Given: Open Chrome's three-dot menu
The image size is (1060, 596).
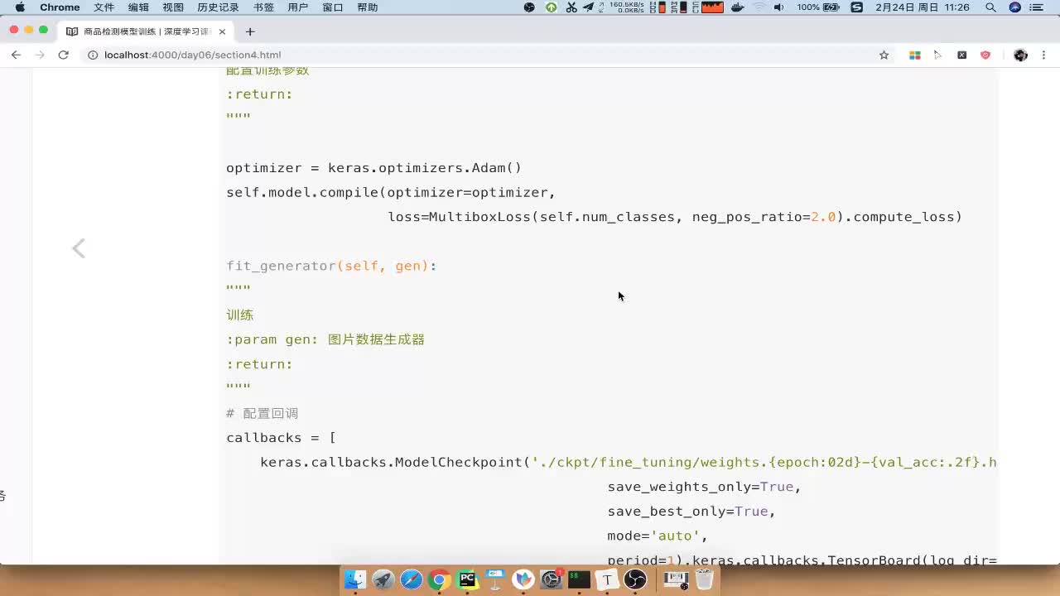Looking at the screenshot, I should 1043,55.
